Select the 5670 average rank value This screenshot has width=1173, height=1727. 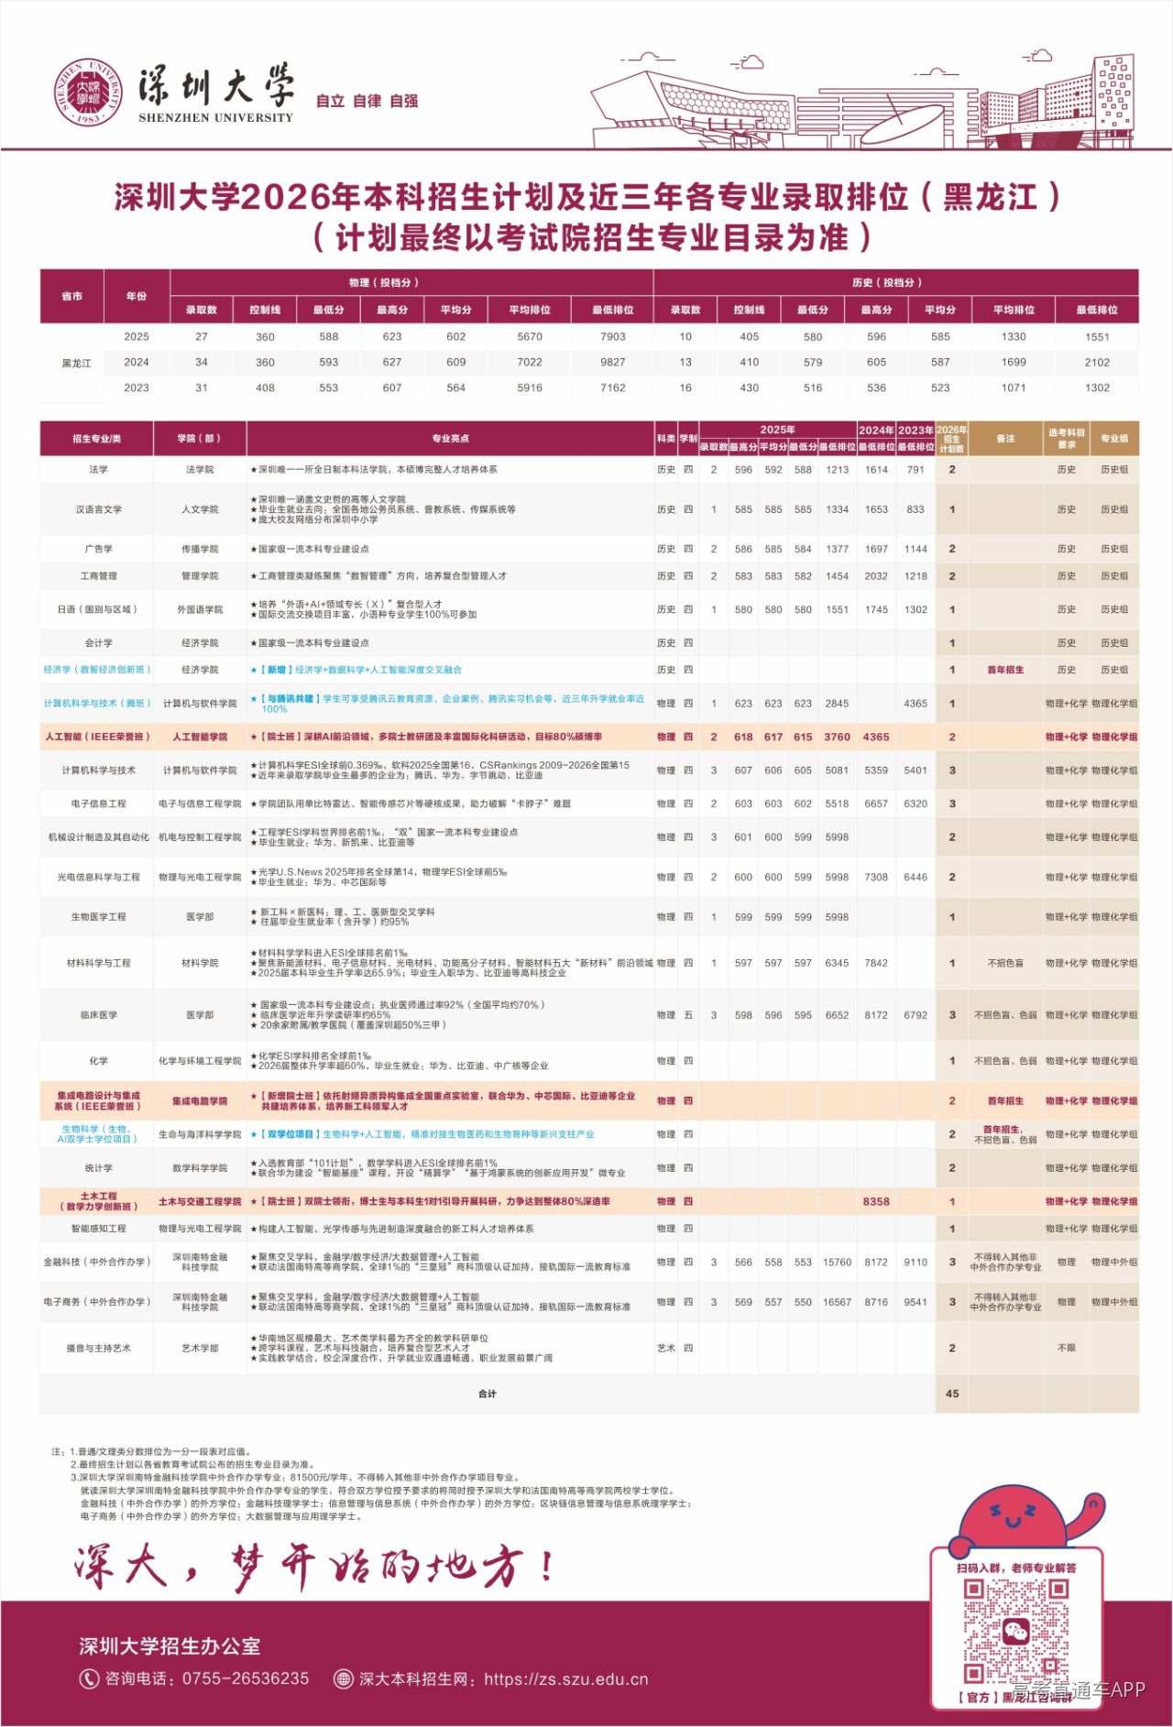530,336
